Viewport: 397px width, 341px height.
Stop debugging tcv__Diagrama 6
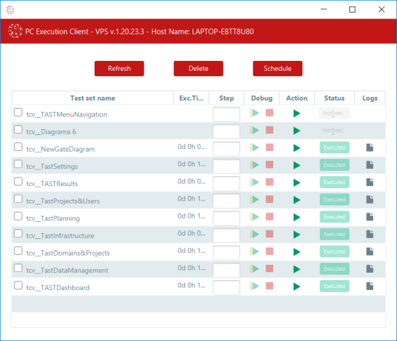click(x=269, y=130)
